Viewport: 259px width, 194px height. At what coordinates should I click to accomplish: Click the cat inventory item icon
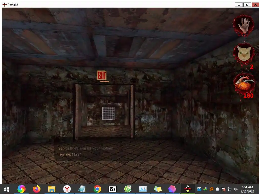(x=244, y=54)
